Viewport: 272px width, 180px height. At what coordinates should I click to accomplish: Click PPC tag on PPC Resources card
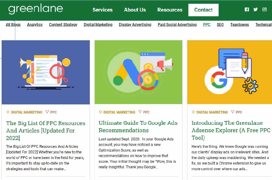tap(53, 112)
